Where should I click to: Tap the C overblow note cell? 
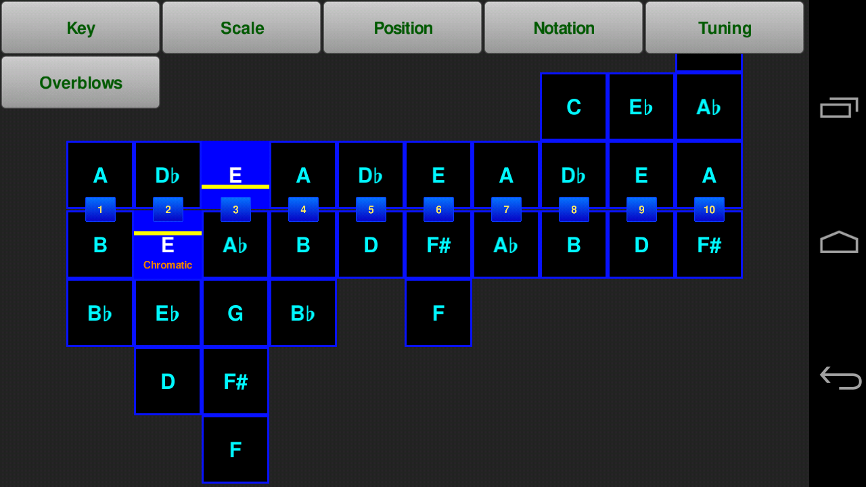pyautogui.click(x=574, y=107)
